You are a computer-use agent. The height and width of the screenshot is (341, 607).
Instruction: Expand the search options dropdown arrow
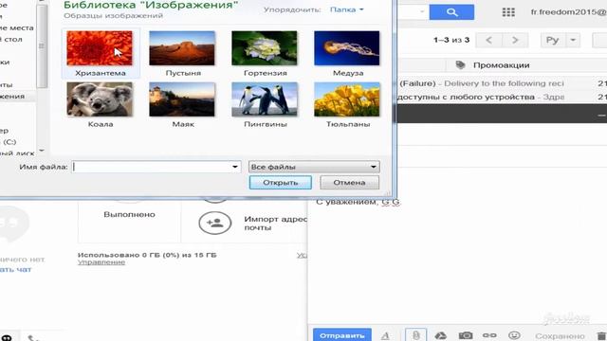pos(422,11)
